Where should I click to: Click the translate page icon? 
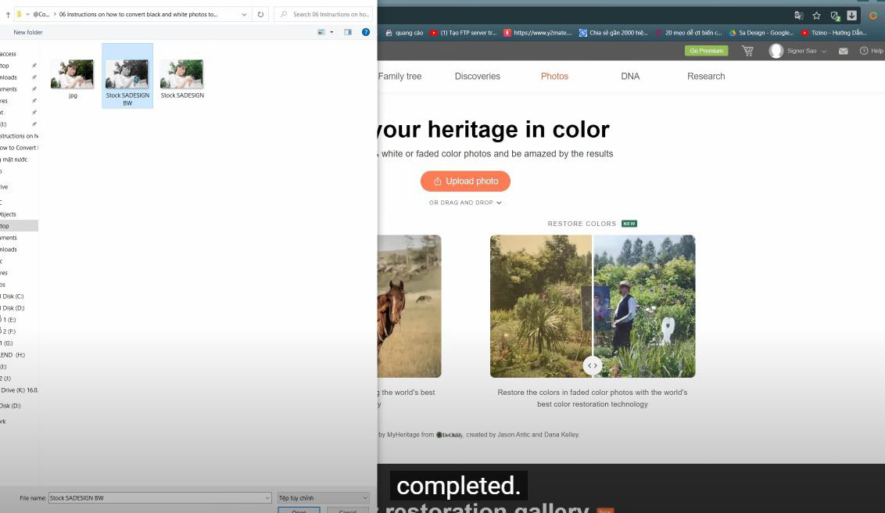[x=798, y=16]
